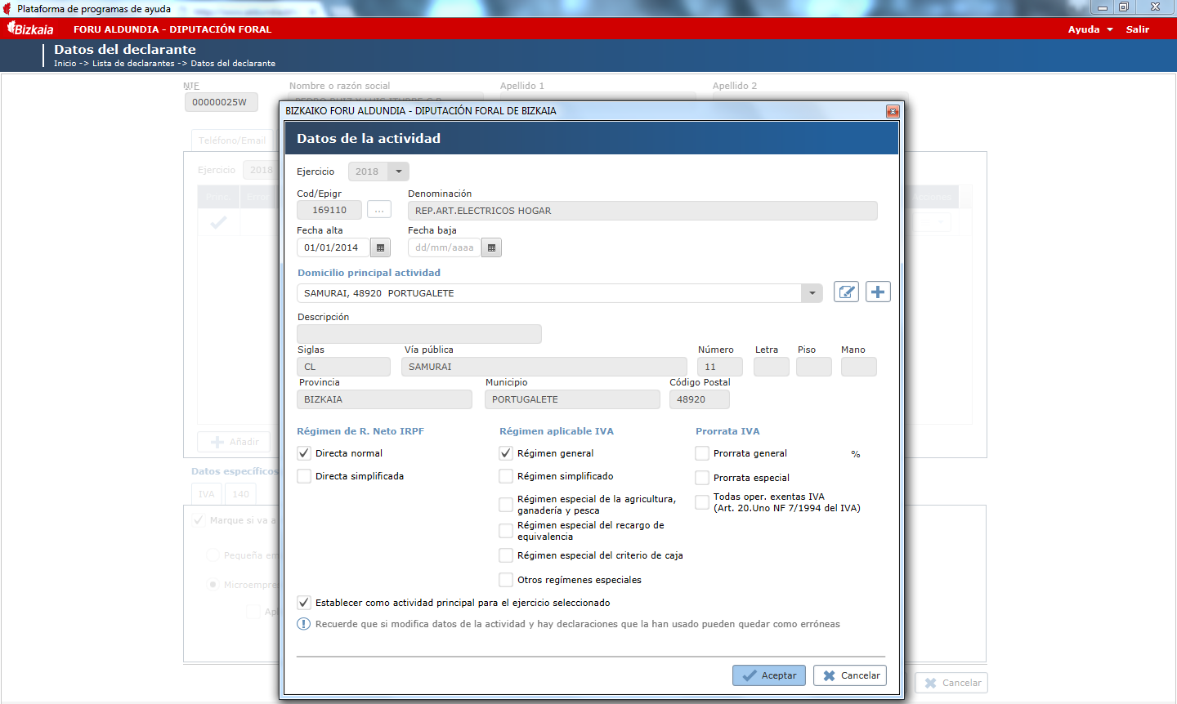
Task: Click the Aceptar button
Action: (x=769, y=675)
